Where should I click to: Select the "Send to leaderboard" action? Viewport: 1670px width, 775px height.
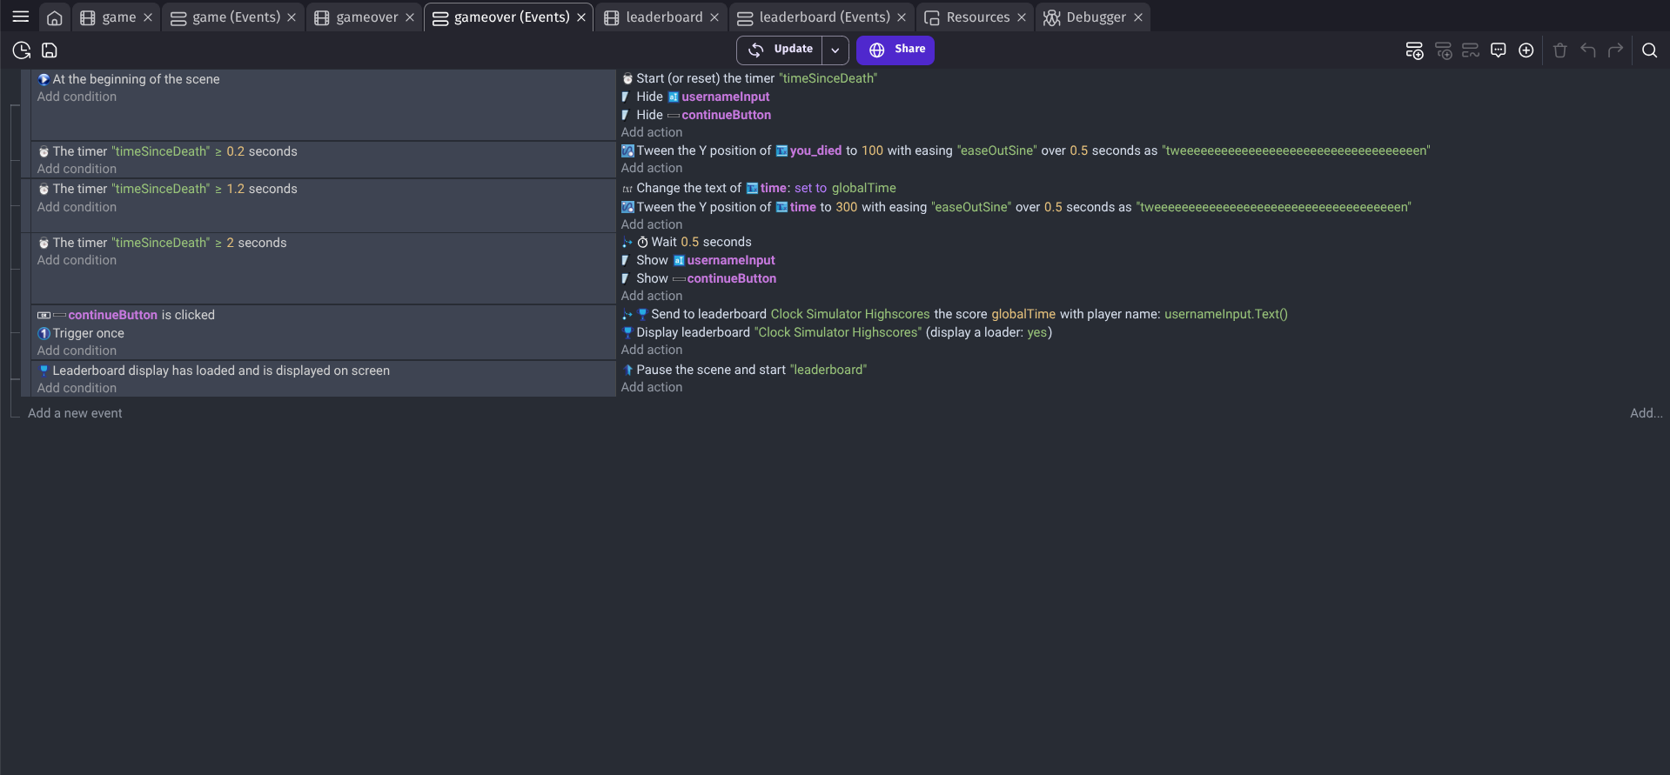(x=955, y=314)
